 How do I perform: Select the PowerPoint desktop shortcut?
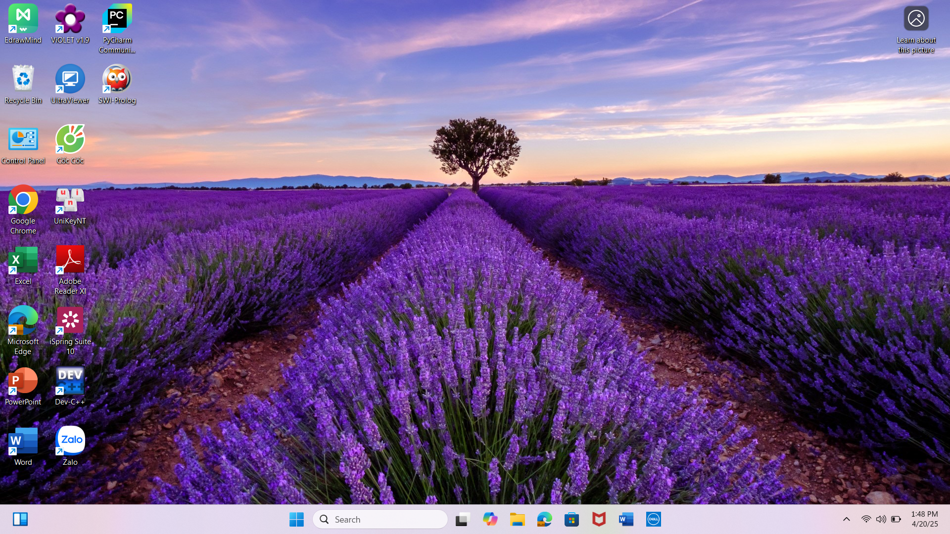point(23,386)
